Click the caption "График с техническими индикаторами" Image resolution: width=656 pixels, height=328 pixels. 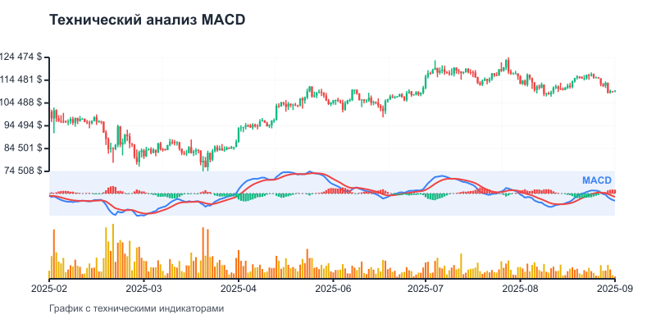[136, 309]
